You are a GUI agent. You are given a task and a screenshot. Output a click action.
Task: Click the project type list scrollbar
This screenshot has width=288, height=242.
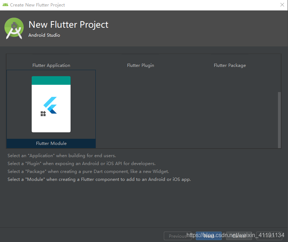click(279, 120)
